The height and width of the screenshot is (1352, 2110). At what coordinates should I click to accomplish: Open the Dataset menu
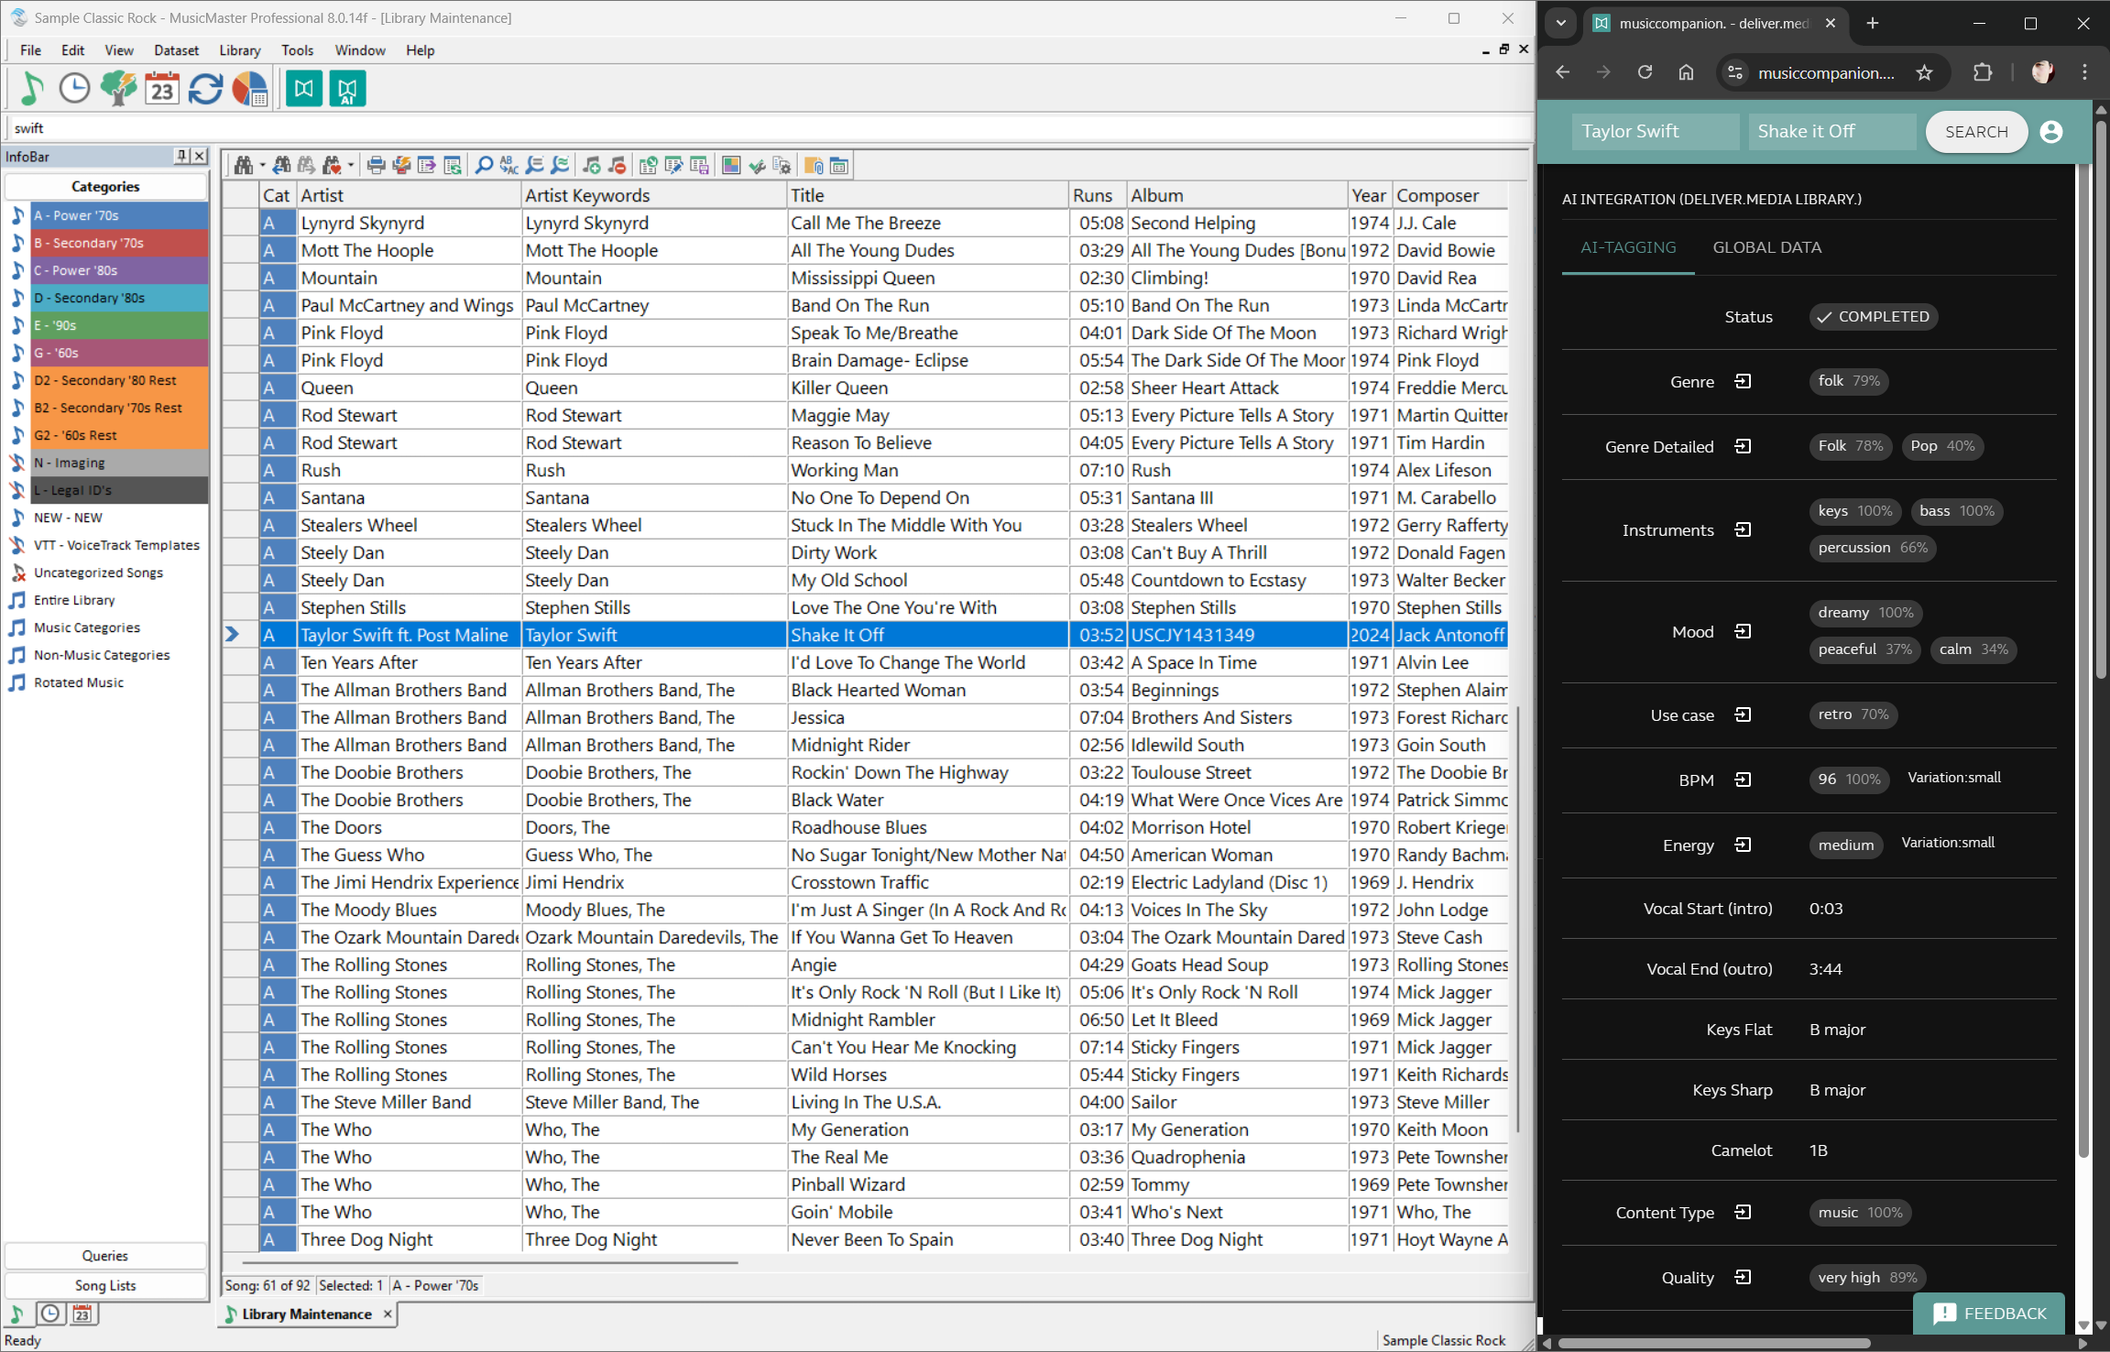[176, 50]
